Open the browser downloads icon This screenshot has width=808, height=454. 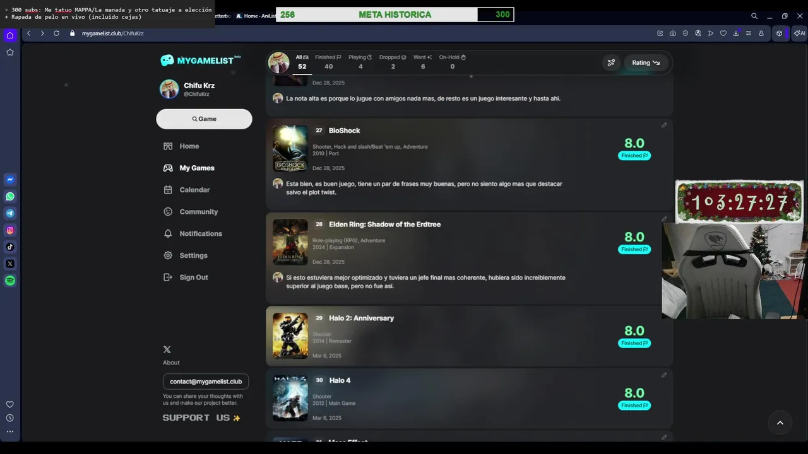(736, 33)
